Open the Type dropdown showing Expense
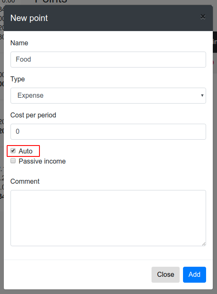This screenshot has width=217, height=294. [x=108, y=96]
